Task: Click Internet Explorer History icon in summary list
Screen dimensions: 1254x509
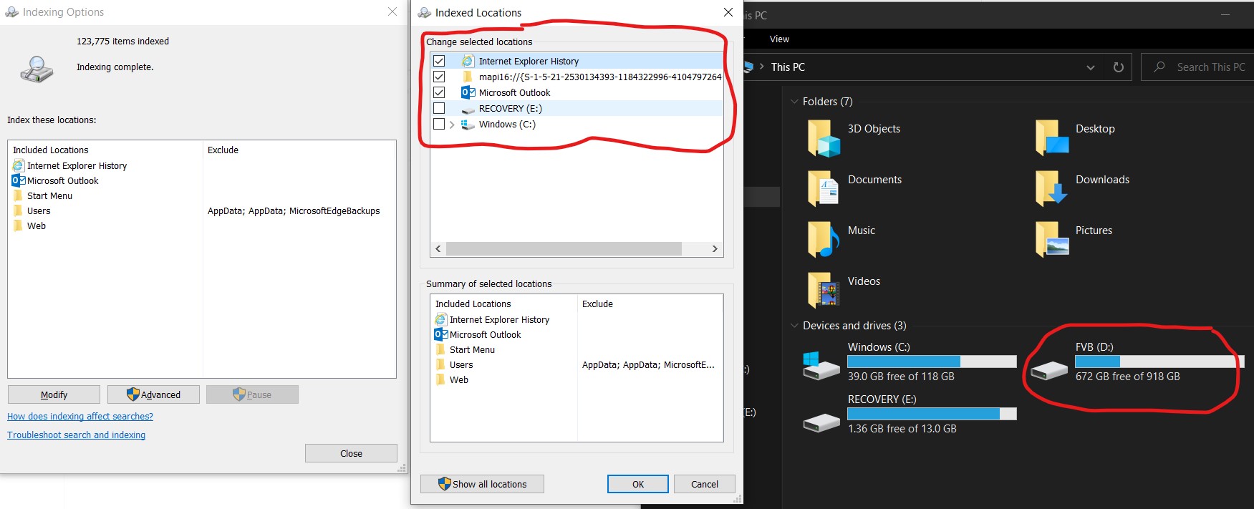Action: pyautogui.click(x=441, y=319)
